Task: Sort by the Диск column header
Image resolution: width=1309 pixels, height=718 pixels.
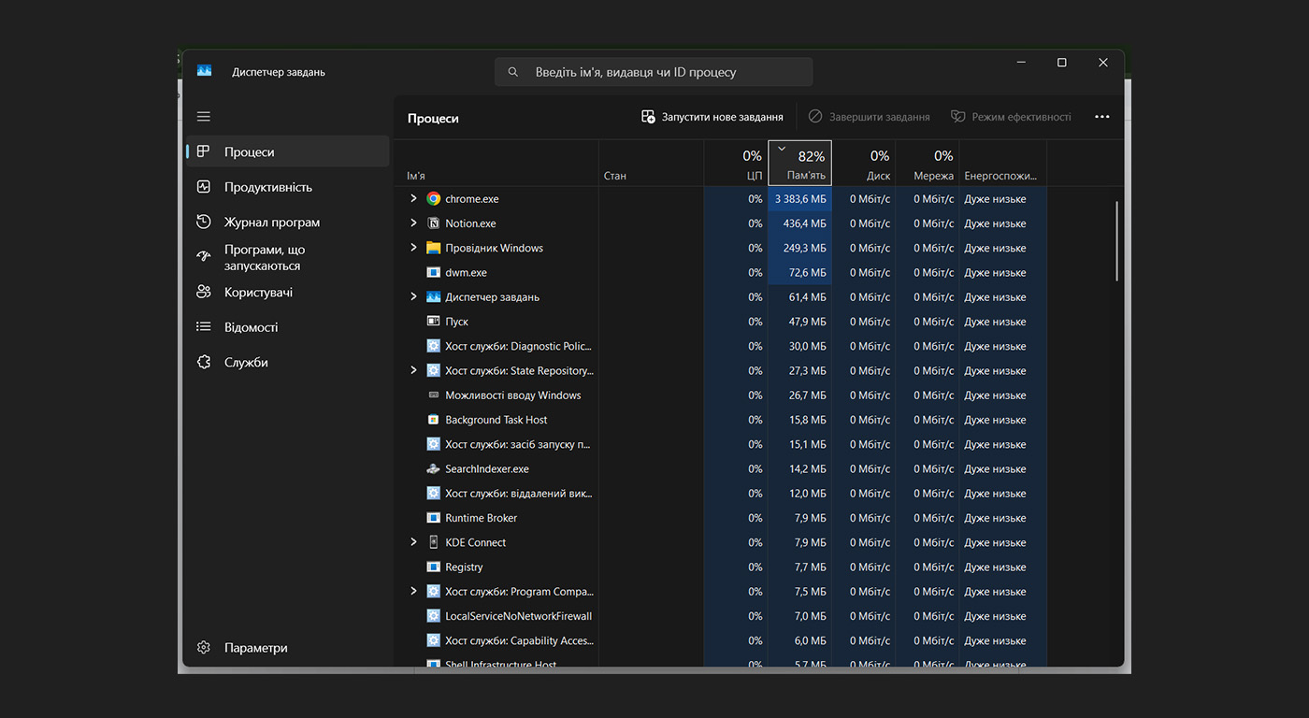Action: 864,164
